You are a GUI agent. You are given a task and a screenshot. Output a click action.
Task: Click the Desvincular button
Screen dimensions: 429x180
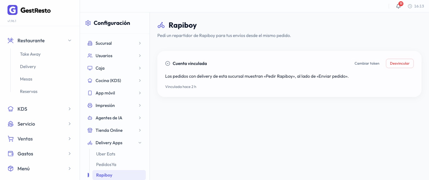(x=400, y=63)
